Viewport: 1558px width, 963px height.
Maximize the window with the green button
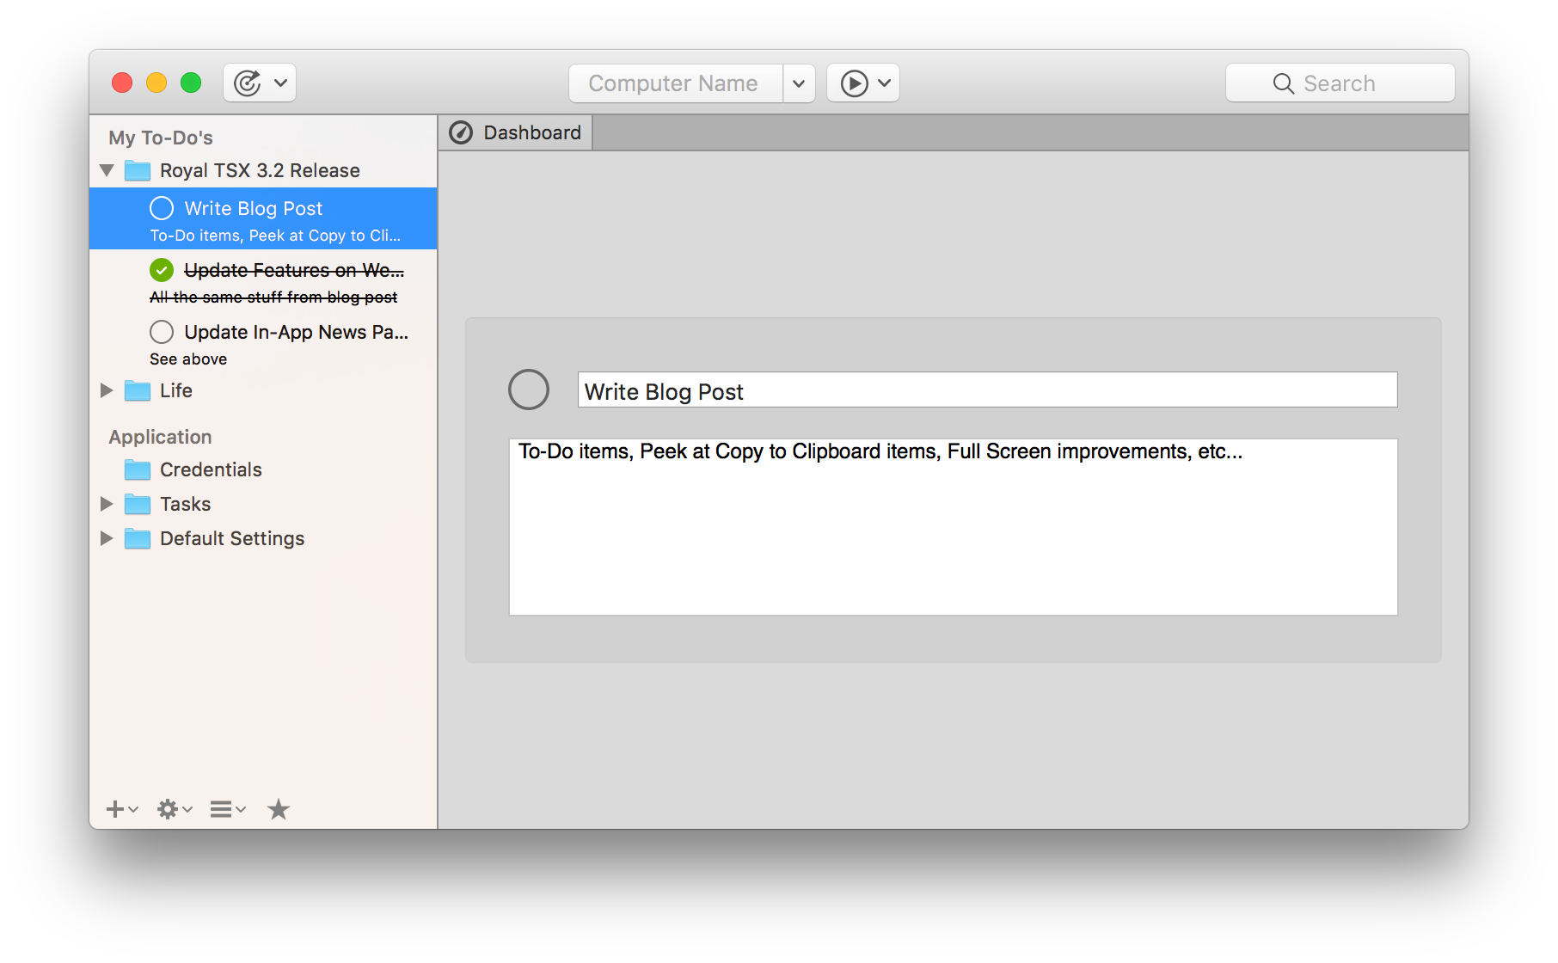[191, 83]
